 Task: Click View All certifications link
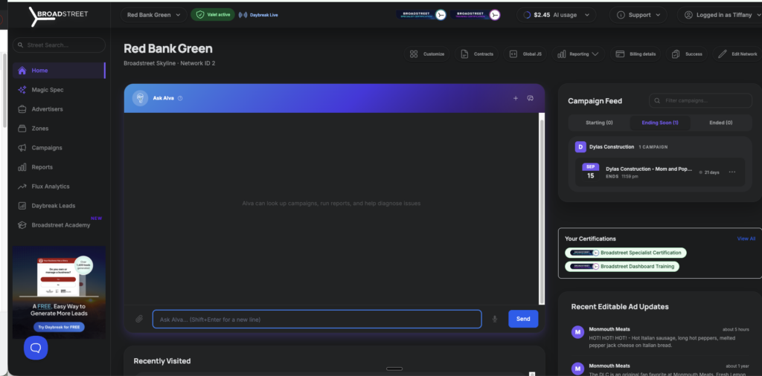746,239
